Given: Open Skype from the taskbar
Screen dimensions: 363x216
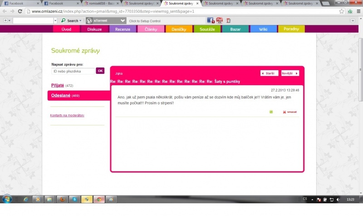Looking at the screenshot, I should click(x=74, y=199).
